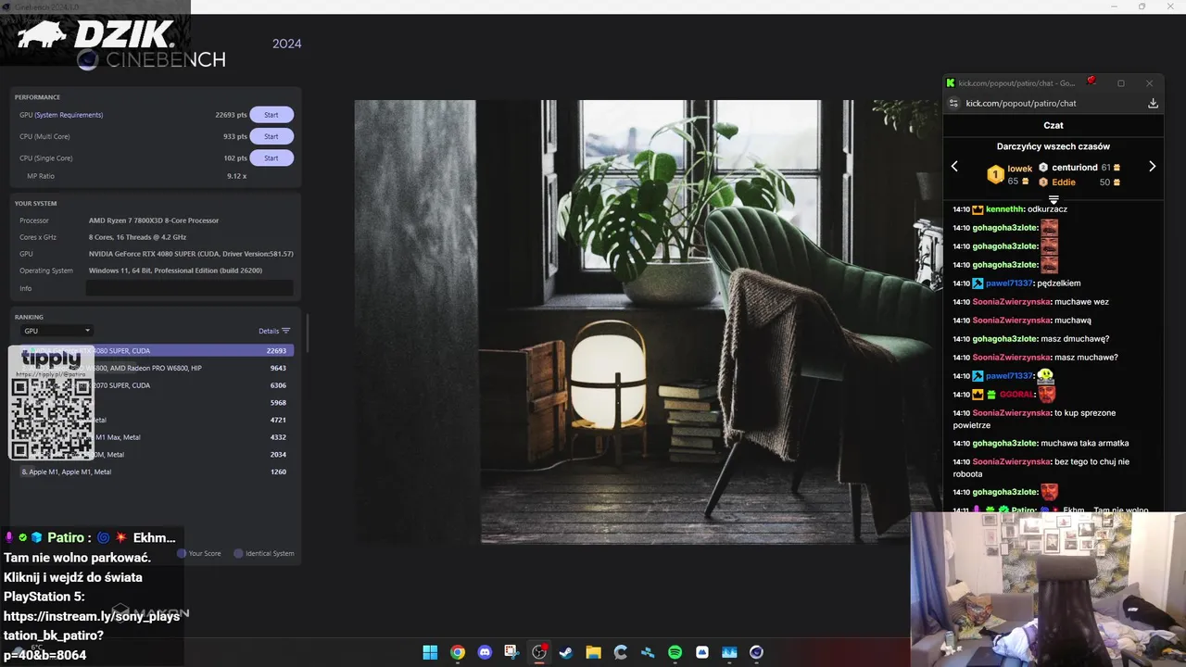Open Google Chrome from the taskbar
This screenshot has height=667, width=1186.
pos(457,652)
